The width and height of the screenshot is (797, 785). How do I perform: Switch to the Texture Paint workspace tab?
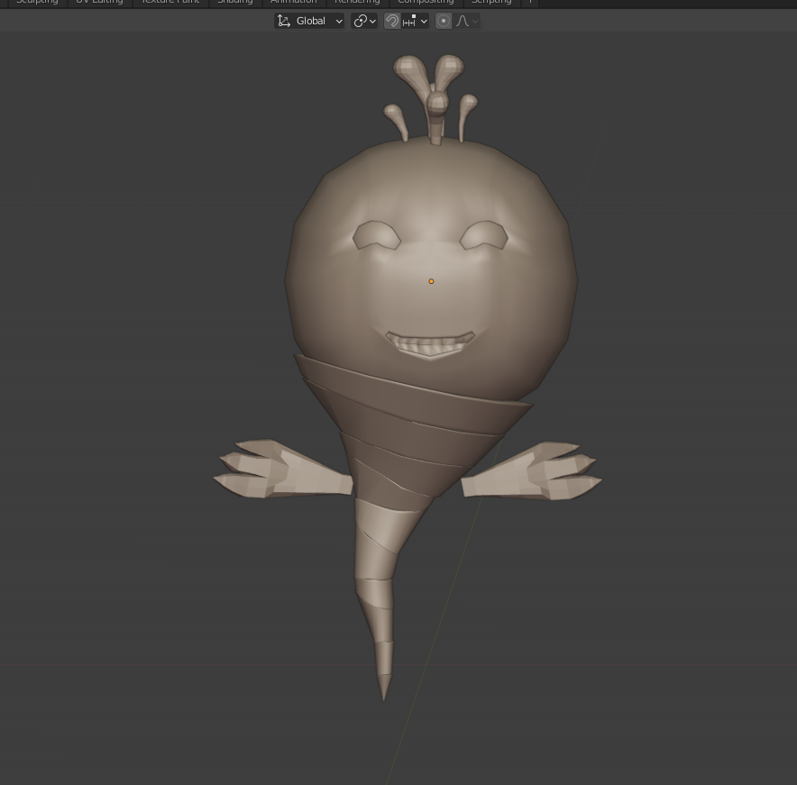[x=170, y=2]
